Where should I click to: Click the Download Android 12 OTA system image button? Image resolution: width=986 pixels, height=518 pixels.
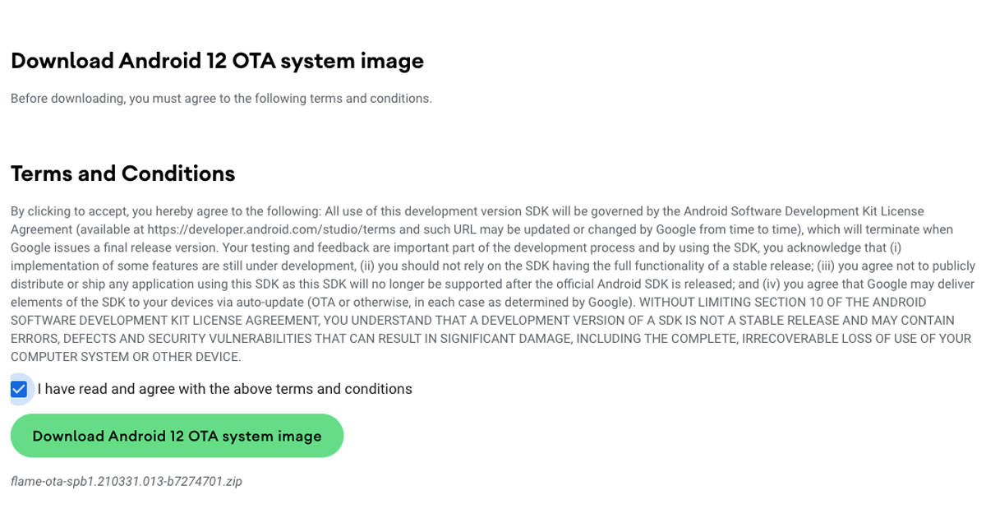[x=177, y=435]
